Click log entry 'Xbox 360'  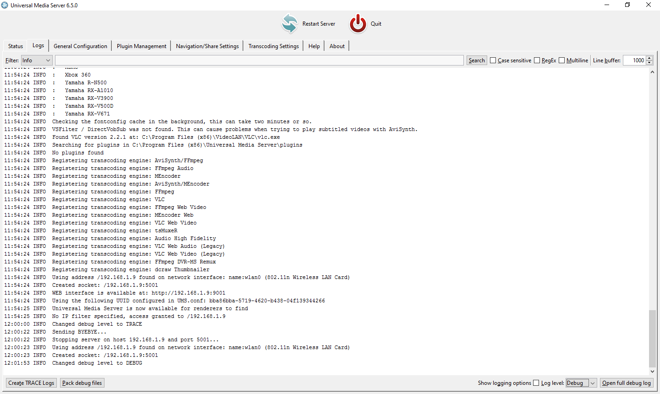coord(78,75)
